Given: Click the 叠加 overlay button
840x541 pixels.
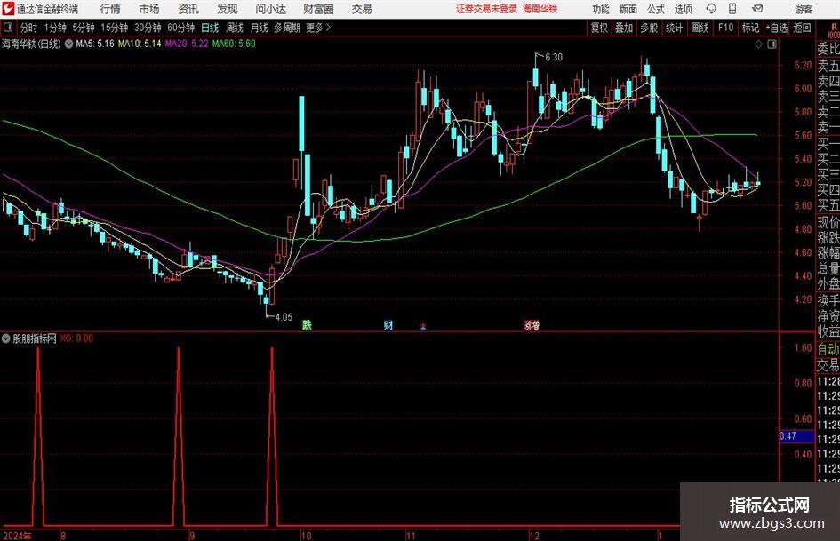Looking at the screenshot, I should click(624, 28).
